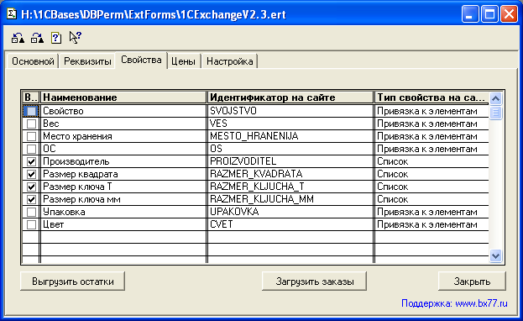The width and height of the screenshot is (523, 321).
Task: Click the save settings icon with left arrow
Action: point(18,38)
